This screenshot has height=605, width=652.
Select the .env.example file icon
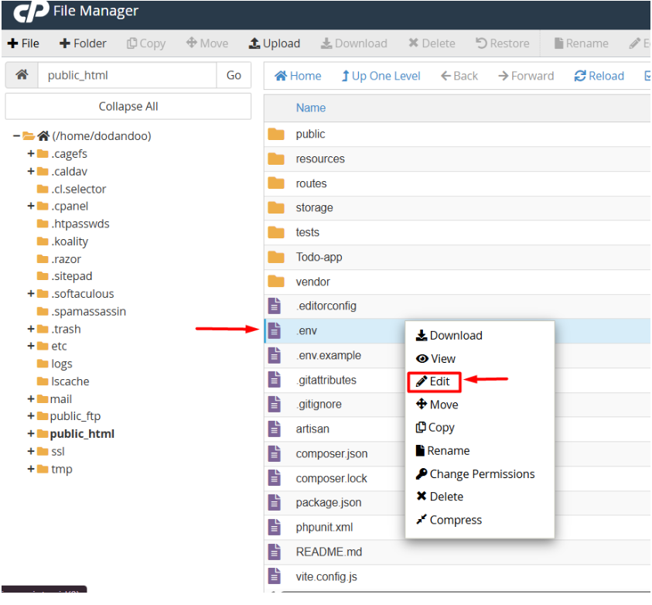[x=275, y=355]
